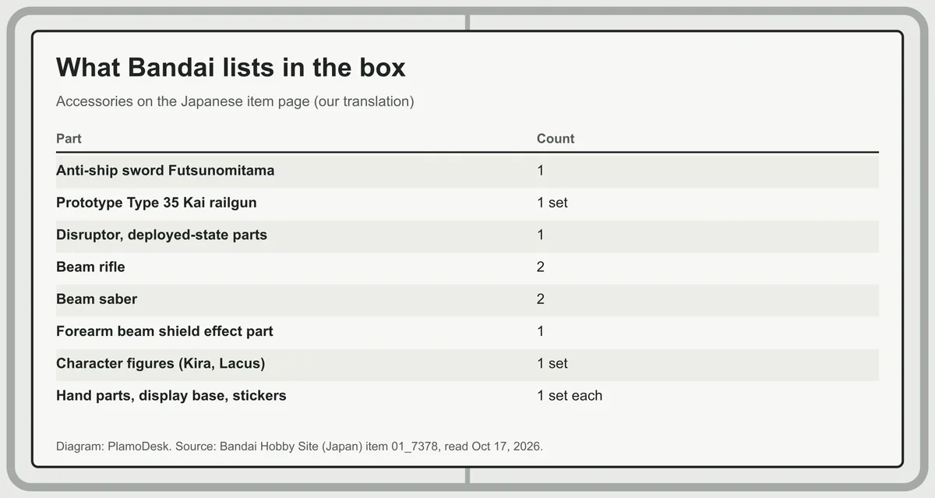Click the count '1 set' for railgun row
The height and width of the screenshot is (498, 935).
(552, 203)
